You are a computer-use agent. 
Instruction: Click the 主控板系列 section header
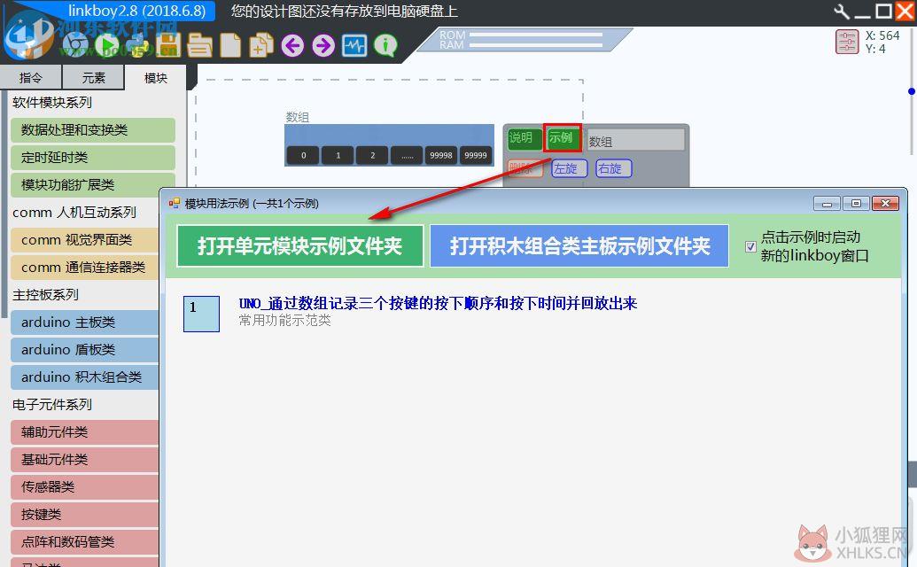(45, 295)
